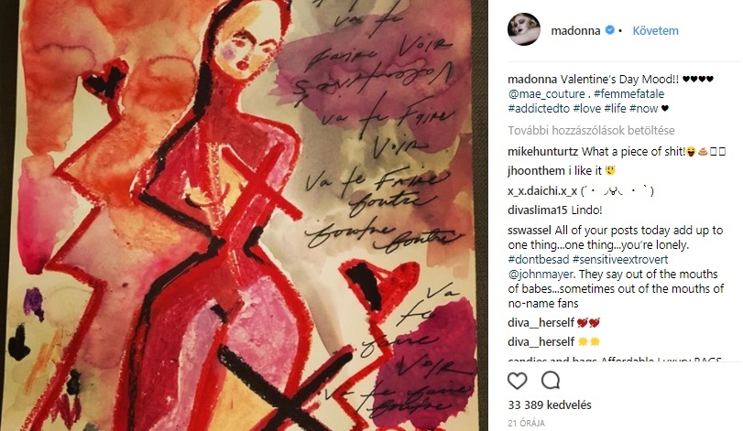This screenshot has width=743, height=431.
Task: Open the #addictedto hashtag
Action: [x=539, y=108]
